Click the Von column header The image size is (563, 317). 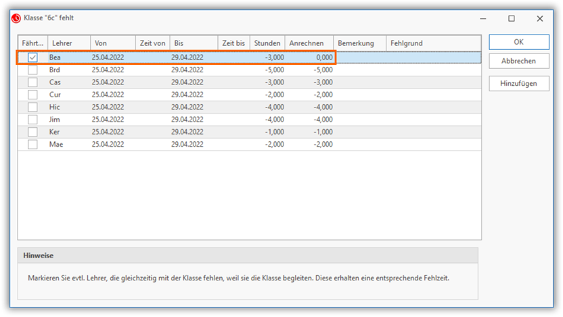[112, 43]
